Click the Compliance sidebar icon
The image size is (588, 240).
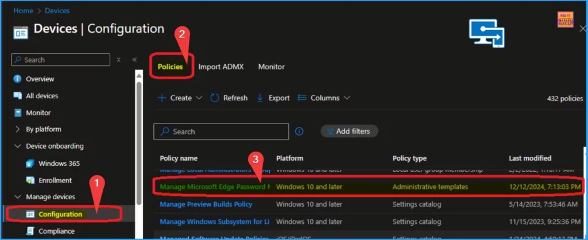click(30, 231)
